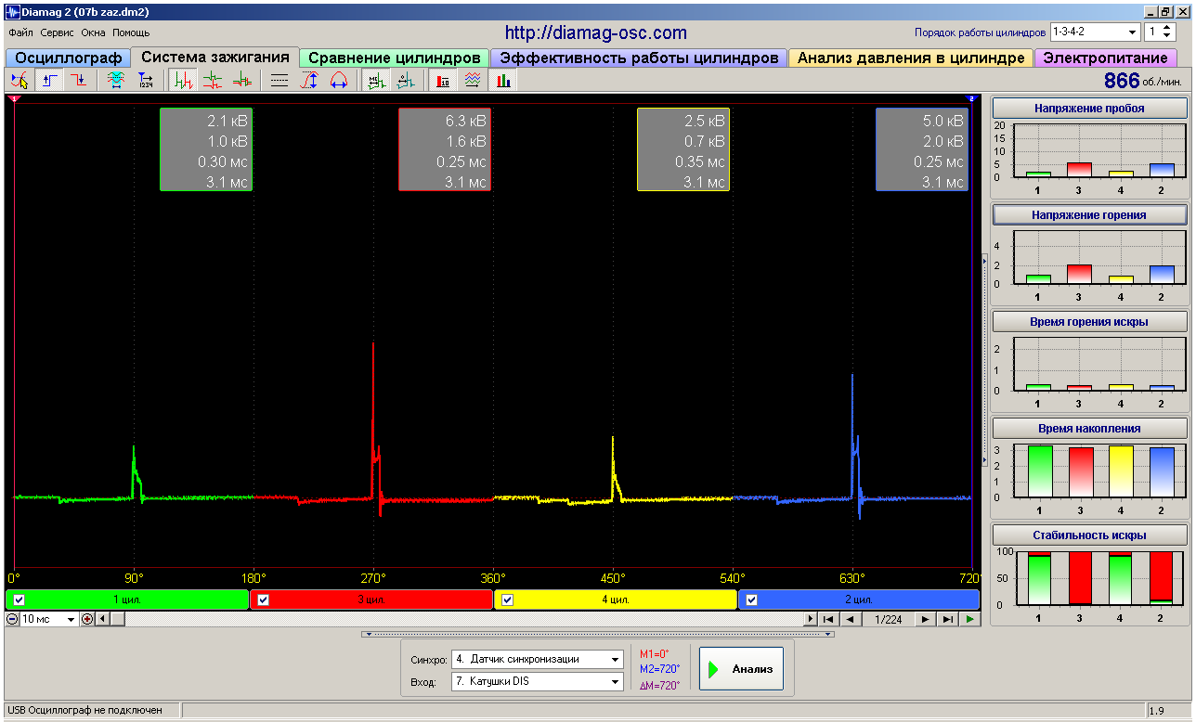Open the Окна menu
Image resolution: width=1196 pixels, height=722 pixels.
(94, 32)
